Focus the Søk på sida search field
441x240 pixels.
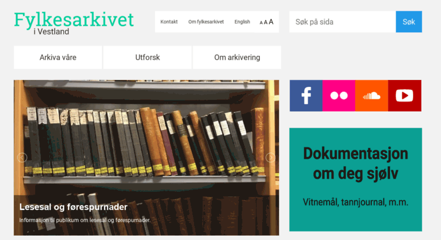(x=343, y=22)
